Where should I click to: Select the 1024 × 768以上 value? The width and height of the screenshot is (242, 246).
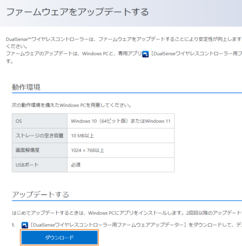click(87, 150)
